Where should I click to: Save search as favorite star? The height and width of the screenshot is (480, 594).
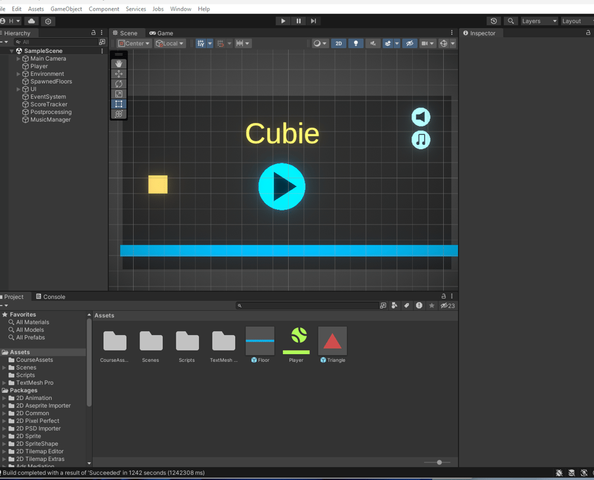pos(431,306)
